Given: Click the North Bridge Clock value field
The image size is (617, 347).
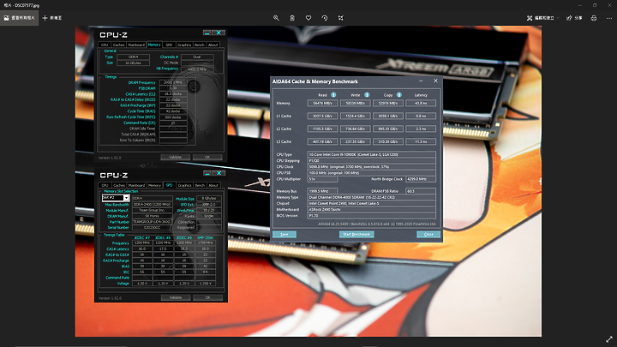Looking at the screenshot, I should point(421,179).
